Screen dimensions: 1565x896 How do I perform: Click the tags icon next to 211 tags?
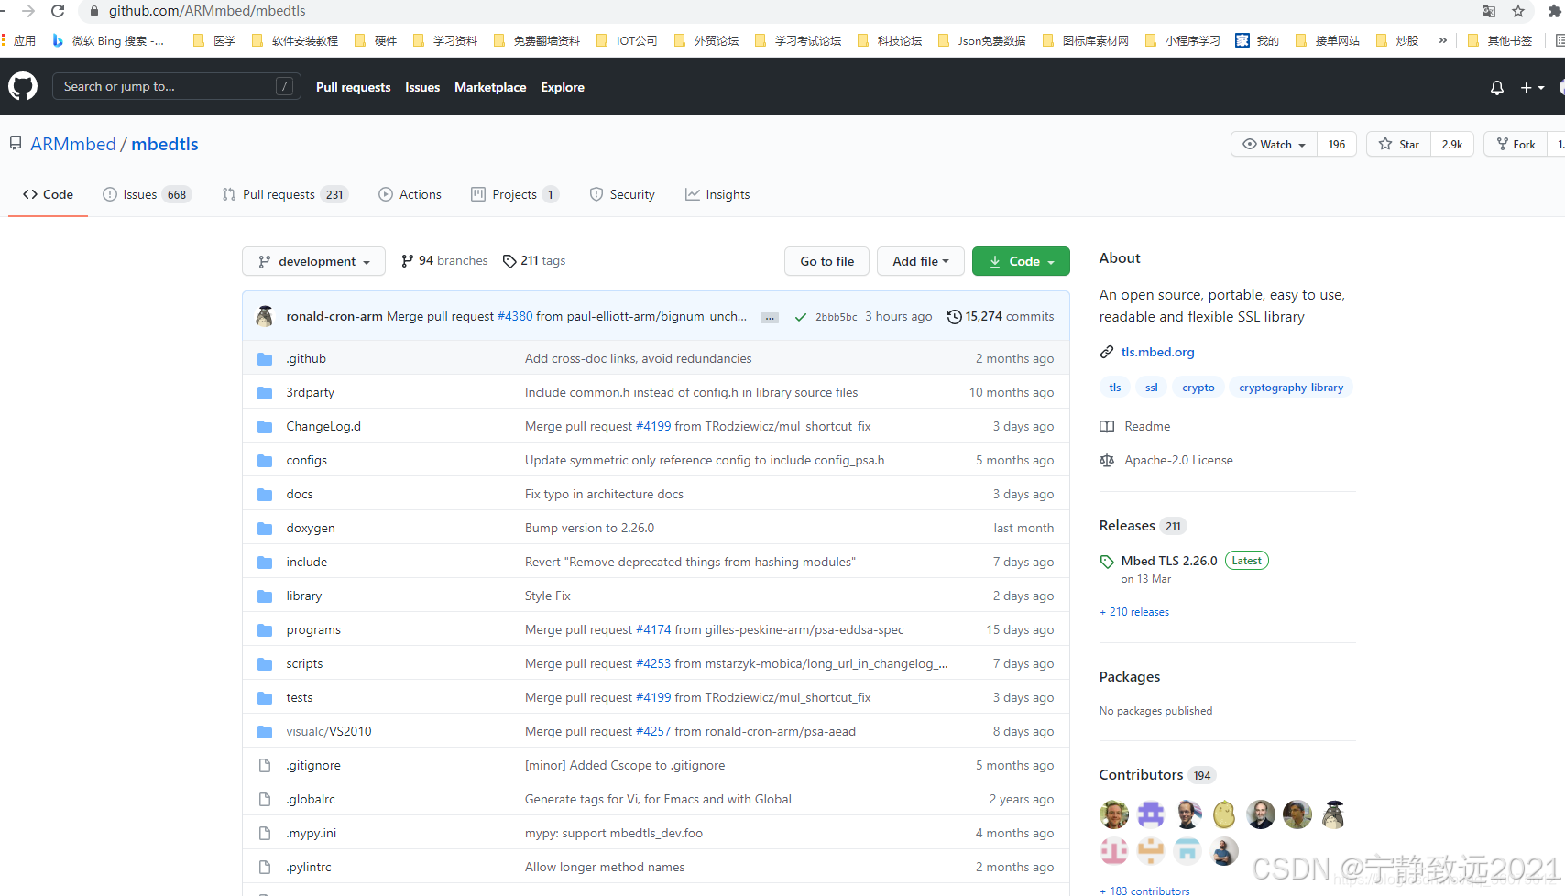click(509, 261)
